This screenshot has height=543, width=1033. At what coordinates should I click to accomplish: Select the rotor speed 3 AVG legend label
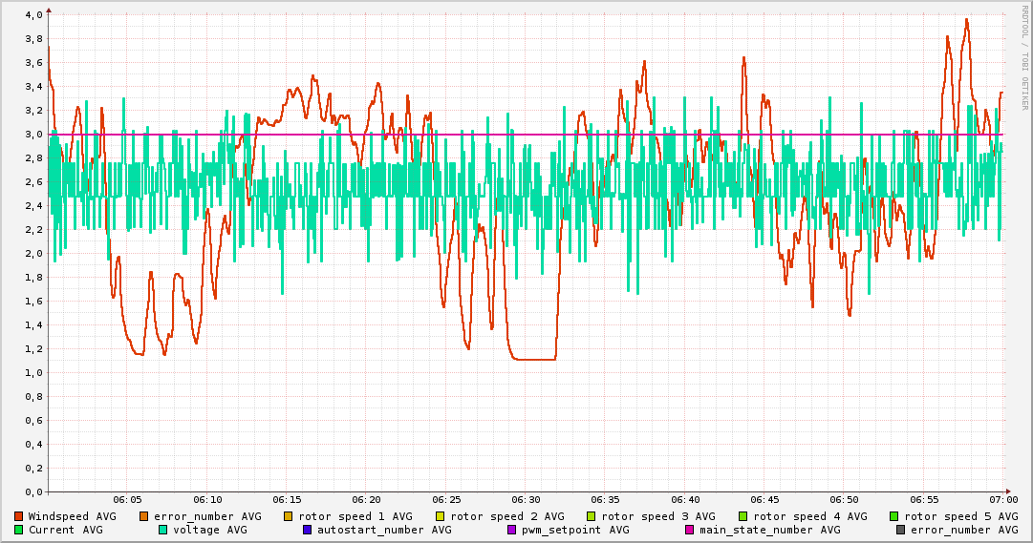(658, 516)
